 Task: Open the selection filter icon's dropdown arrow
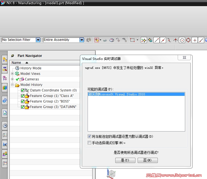coord(101,40)
